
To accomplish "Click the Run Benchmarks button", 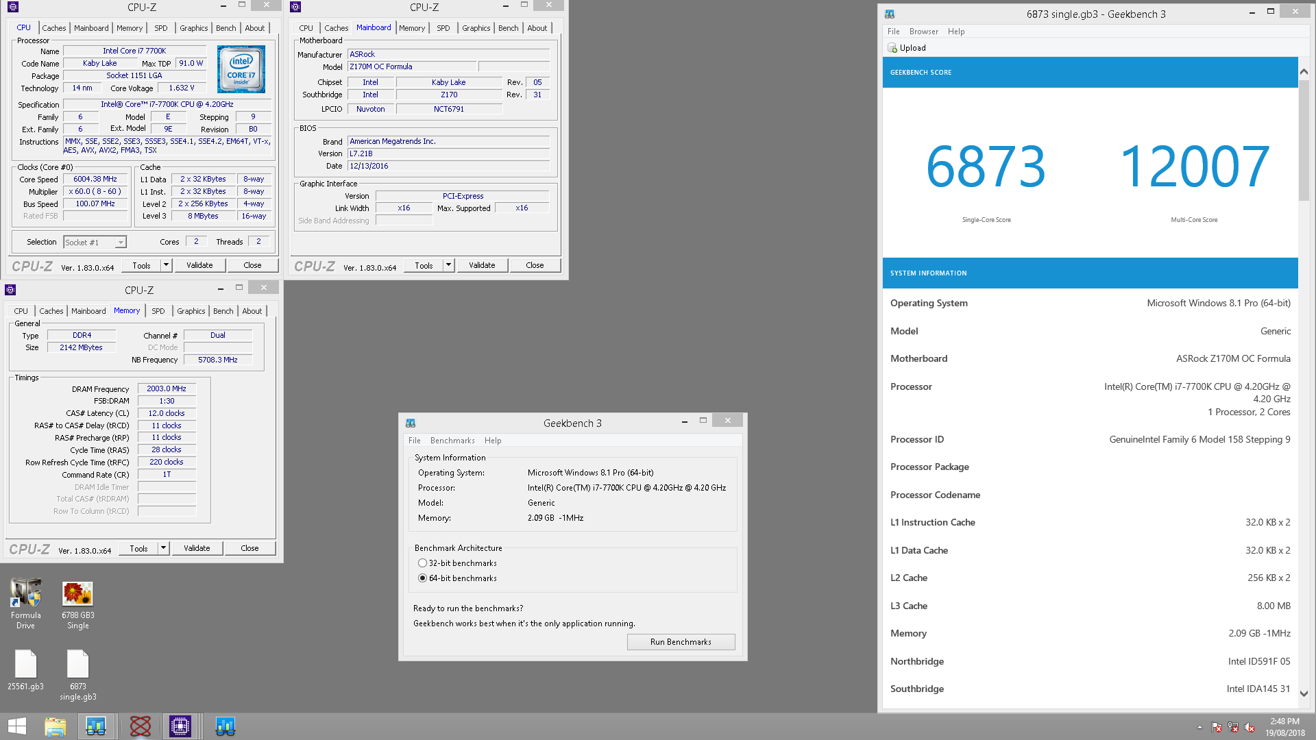I will (681, 642).
